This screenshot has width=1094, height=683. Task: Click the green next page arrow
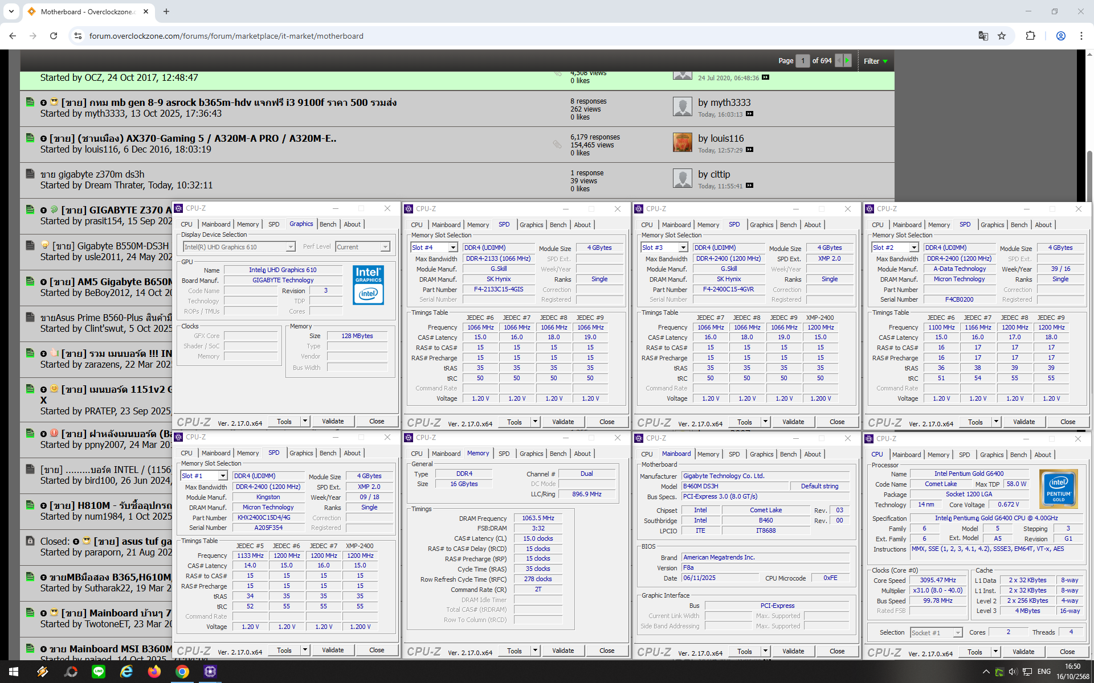click(x=847, y=60)
